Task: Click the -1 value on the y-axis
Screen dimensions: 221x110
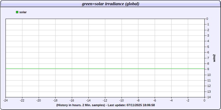Action: pos(208,24)
